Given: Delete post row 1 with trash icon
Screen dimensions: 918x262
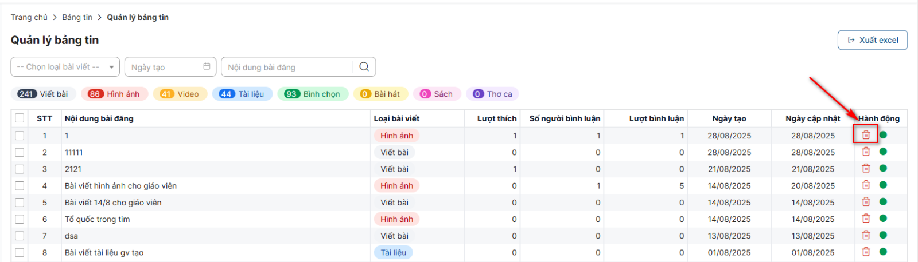Looking at the screenshot, I should click(x=866, y=135).
